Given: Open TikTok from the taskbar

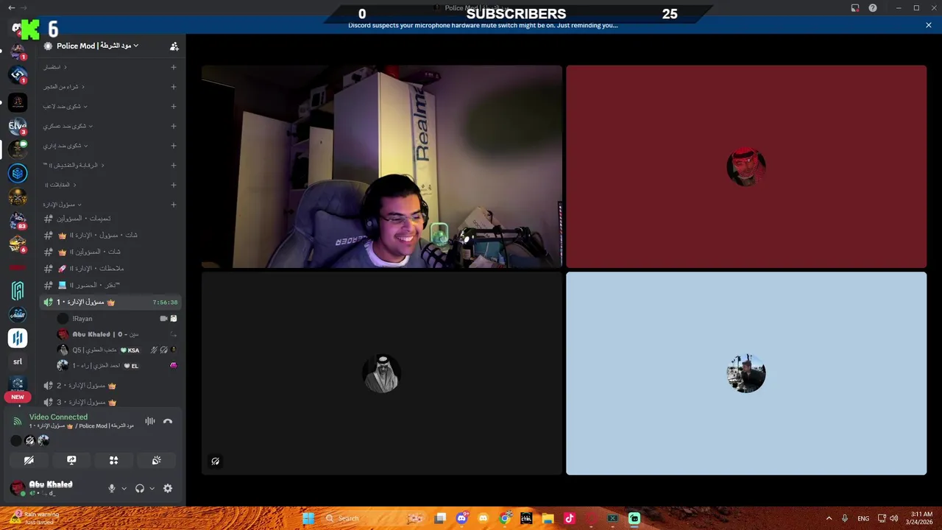Looking at the screenshot, I should point(569,518).
